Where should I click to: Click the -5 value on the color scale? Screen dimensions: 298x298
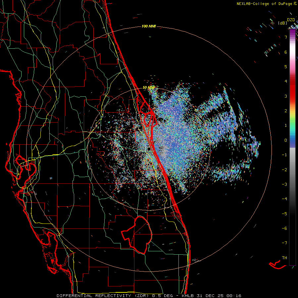(284, 214)
